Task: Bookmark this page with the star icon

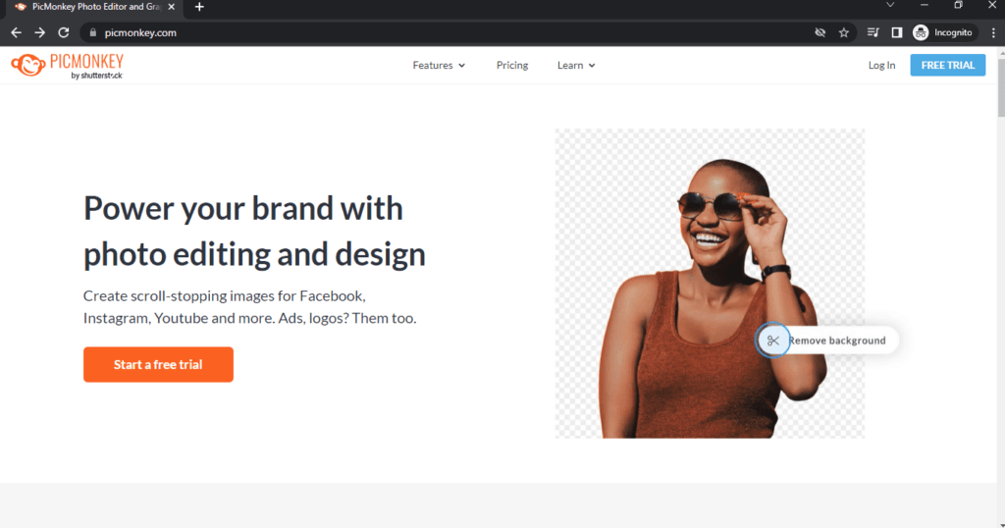Action: (x=843, y=32)
